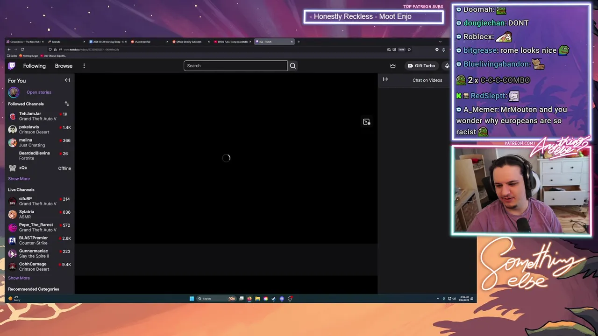This screenshot has width=598, height=336.
Task: Open Recommended Categories heading
Action: tap(34, 289)
